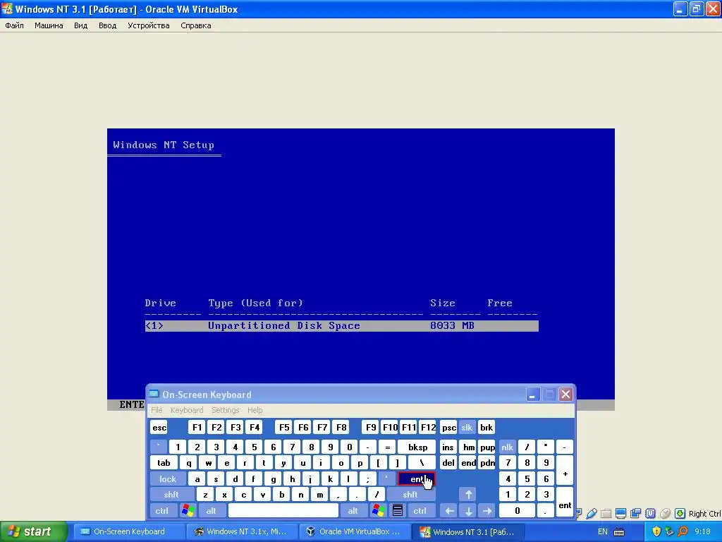Toggle the left shft key

tap(171, 495)
